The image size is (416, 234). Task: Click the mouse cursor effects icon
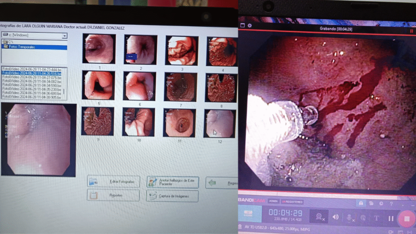click(363, 218)
